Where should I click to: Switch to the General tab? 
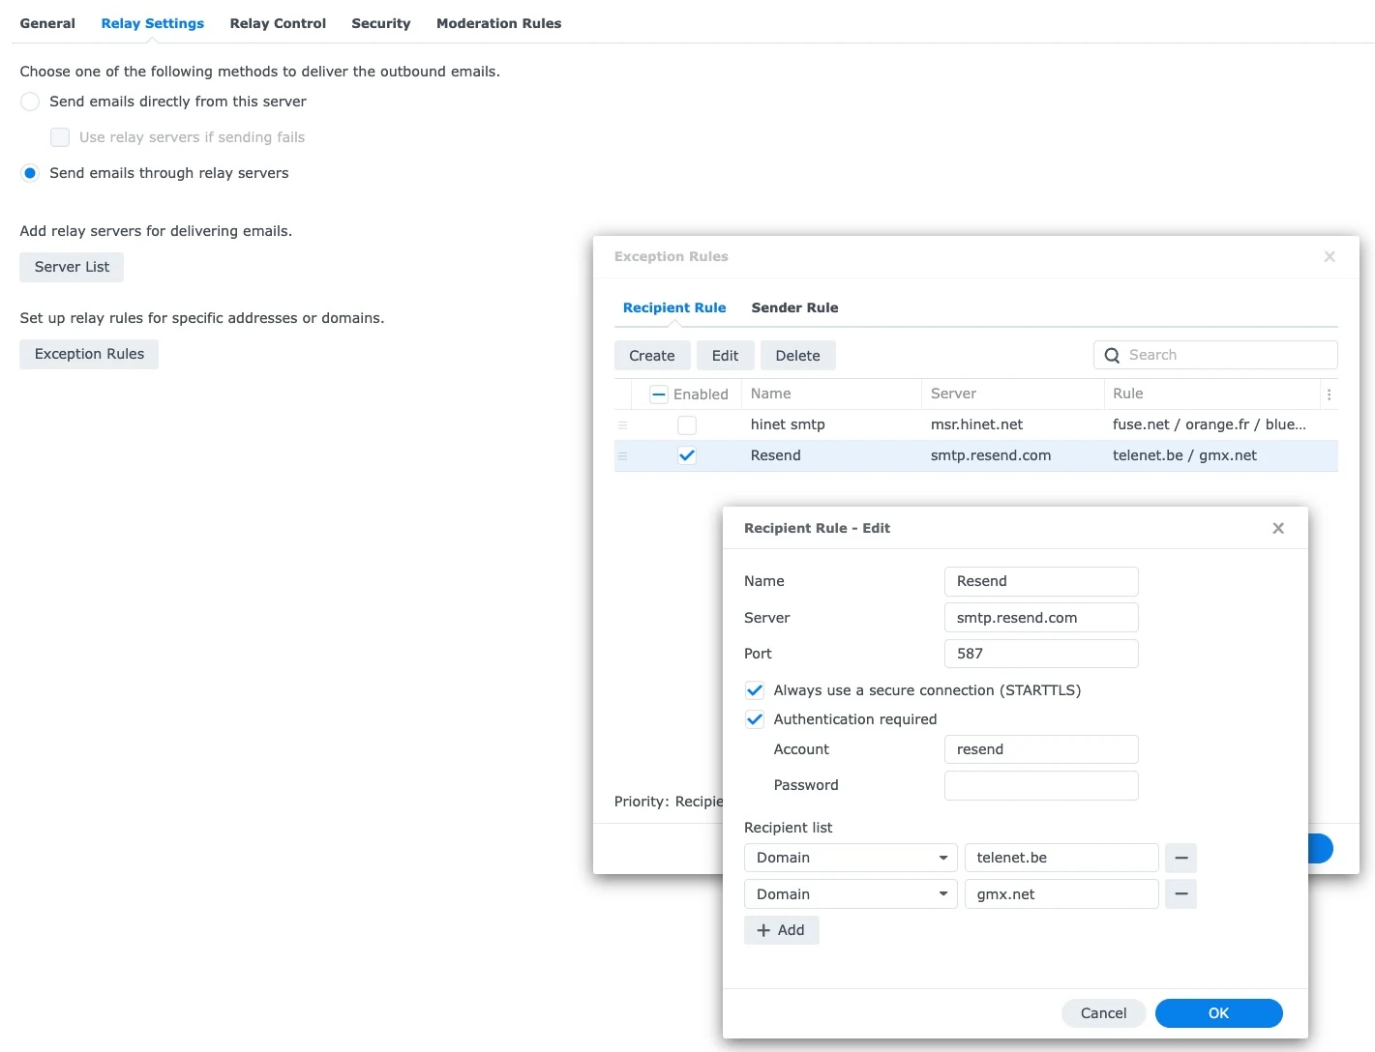click(x=47, y=23)
